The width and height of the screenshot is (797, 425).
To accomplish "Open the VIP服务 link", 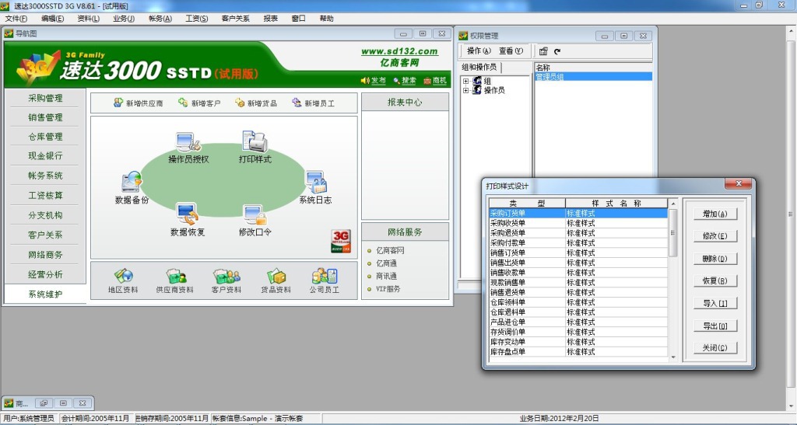I will (388, 288).
